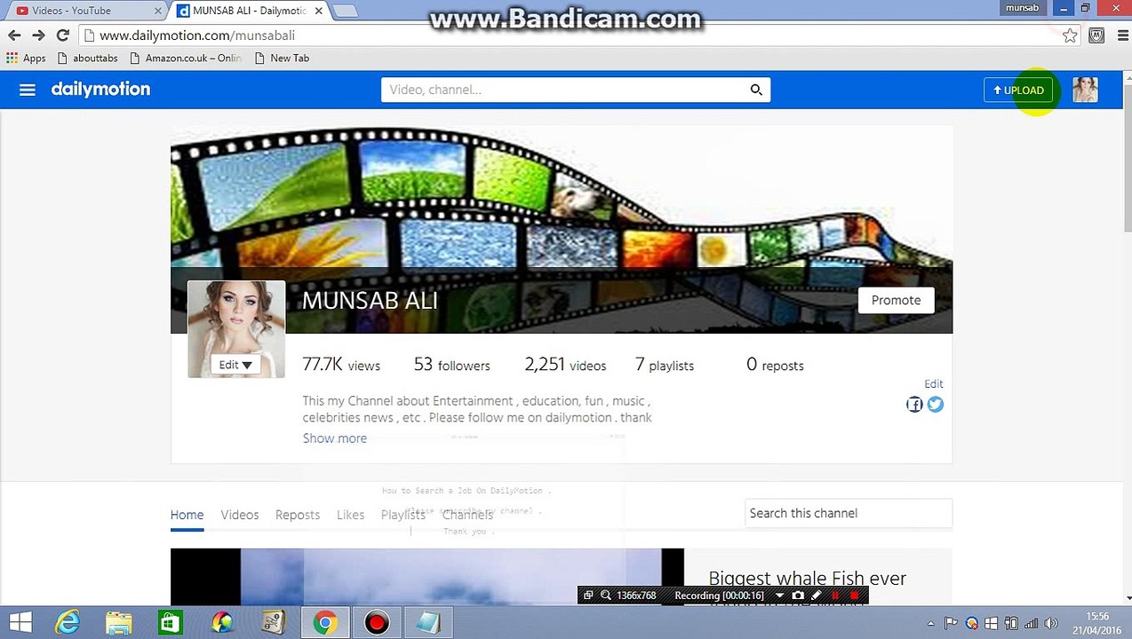The height and width of the screenshot is (639, 1132).
Task: Click the browser forward arrow
Action: pos(38,35)
